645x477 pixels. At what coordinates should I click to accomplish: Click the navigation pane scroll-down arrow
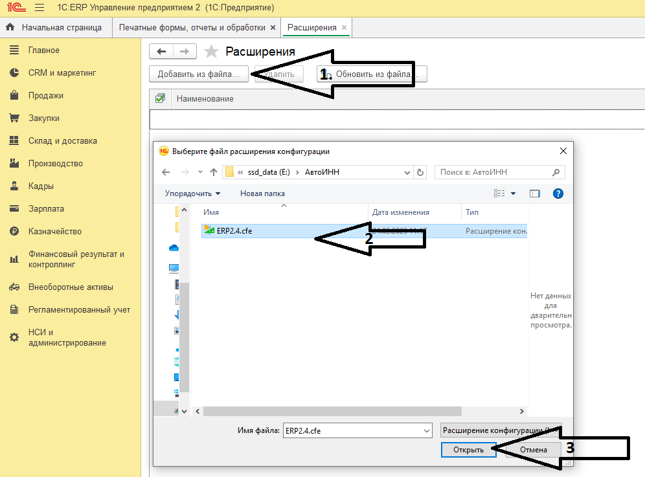click(x=185, y=411)
